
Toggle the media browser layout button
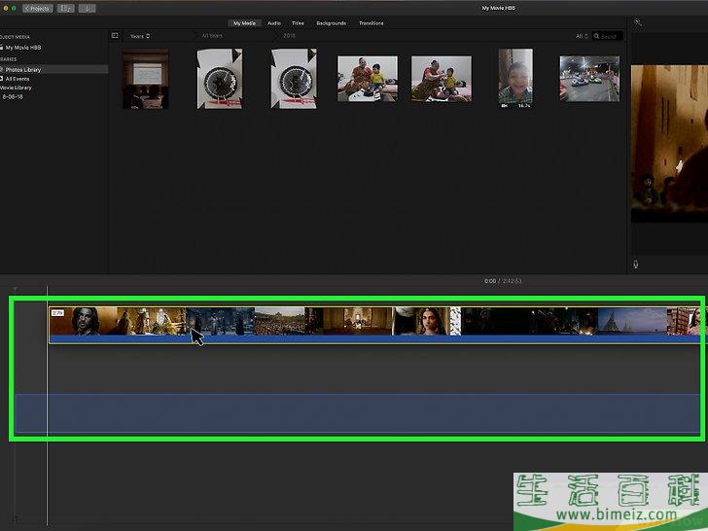tap(66, 8)
